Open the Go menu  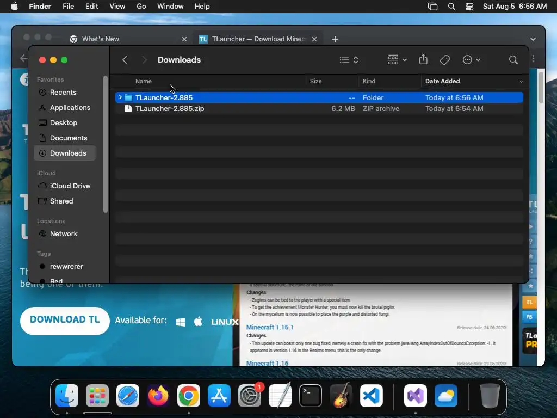click(141, 7)
